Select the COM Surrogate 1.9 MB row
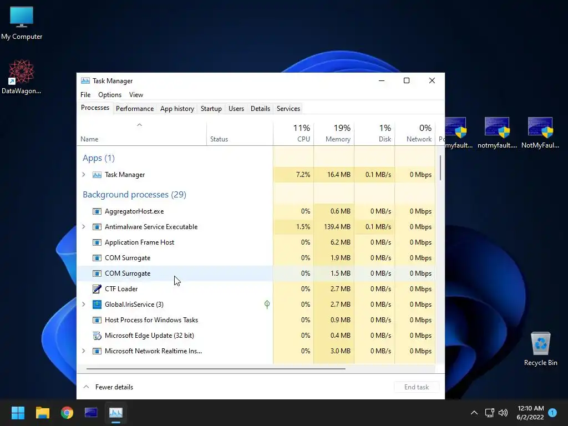568x426 pixels. (256, 258)
